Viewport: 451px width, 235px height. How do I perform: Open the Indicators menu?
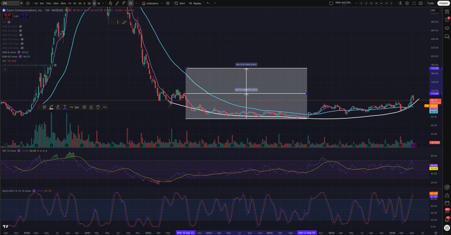pyautogui.click(x=150, y=3)
